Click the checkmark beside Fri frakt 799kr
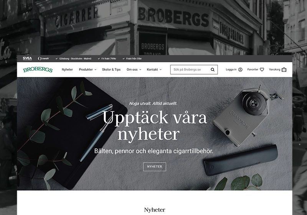Image resolution: width=307 pixels, height=215 pixels. point(99,59)
